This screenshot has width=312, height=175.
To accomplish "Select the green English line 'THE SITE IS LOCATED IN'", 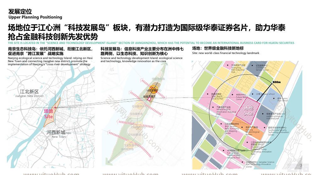I will 151,43.
